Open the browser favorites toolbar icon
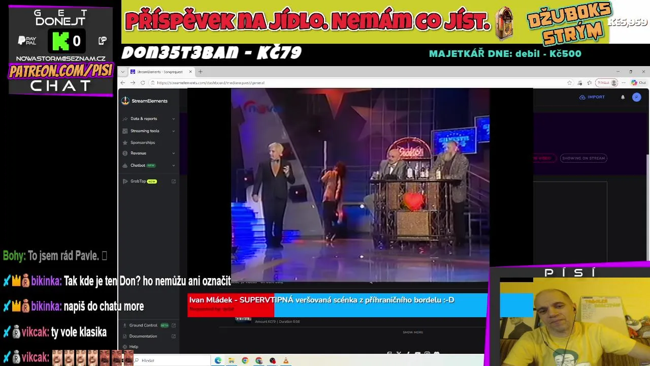The image size is (650, 366). click(x=589, y=83)
